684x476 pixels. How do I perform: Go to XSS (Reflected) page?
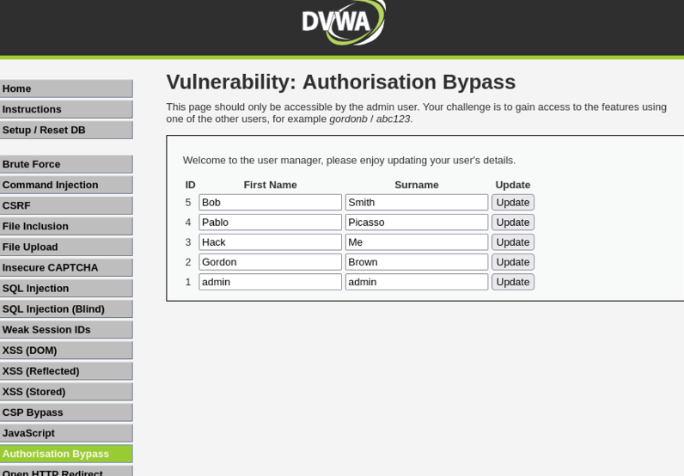pos(66,371)
